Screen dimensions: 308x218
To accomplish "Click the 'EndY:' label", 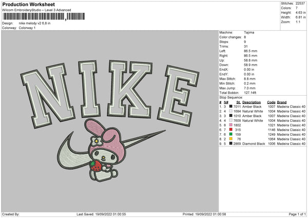I will (x=223, y=74).
